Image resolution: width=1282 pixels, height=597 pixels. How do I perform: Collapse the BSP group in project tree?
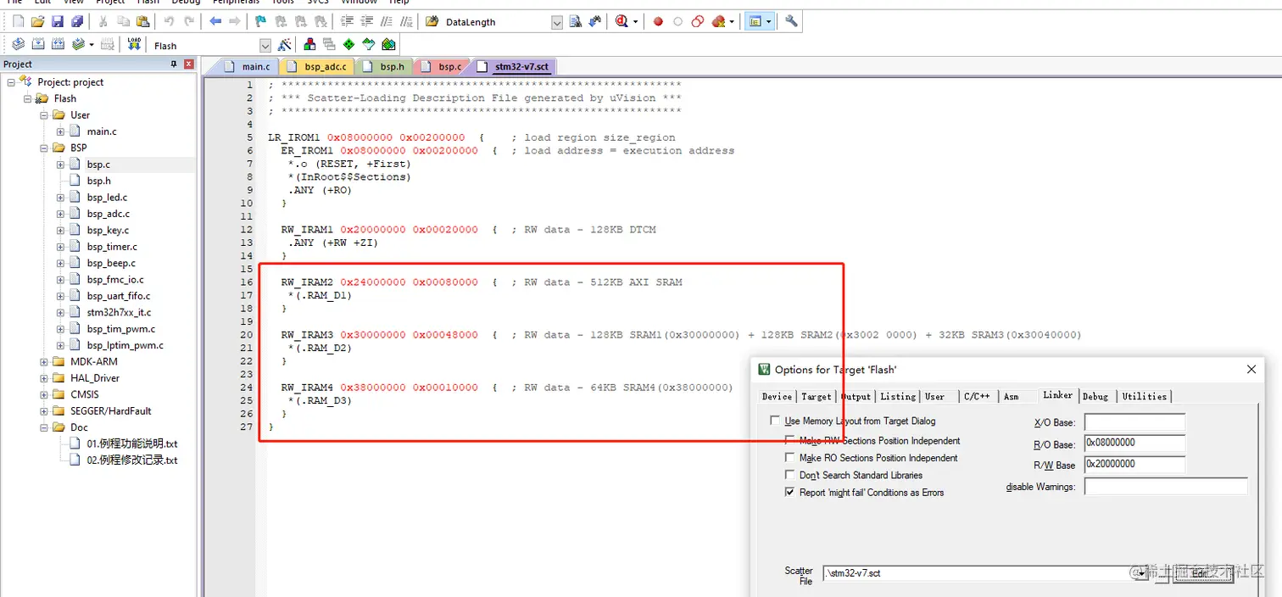[44, 148]
